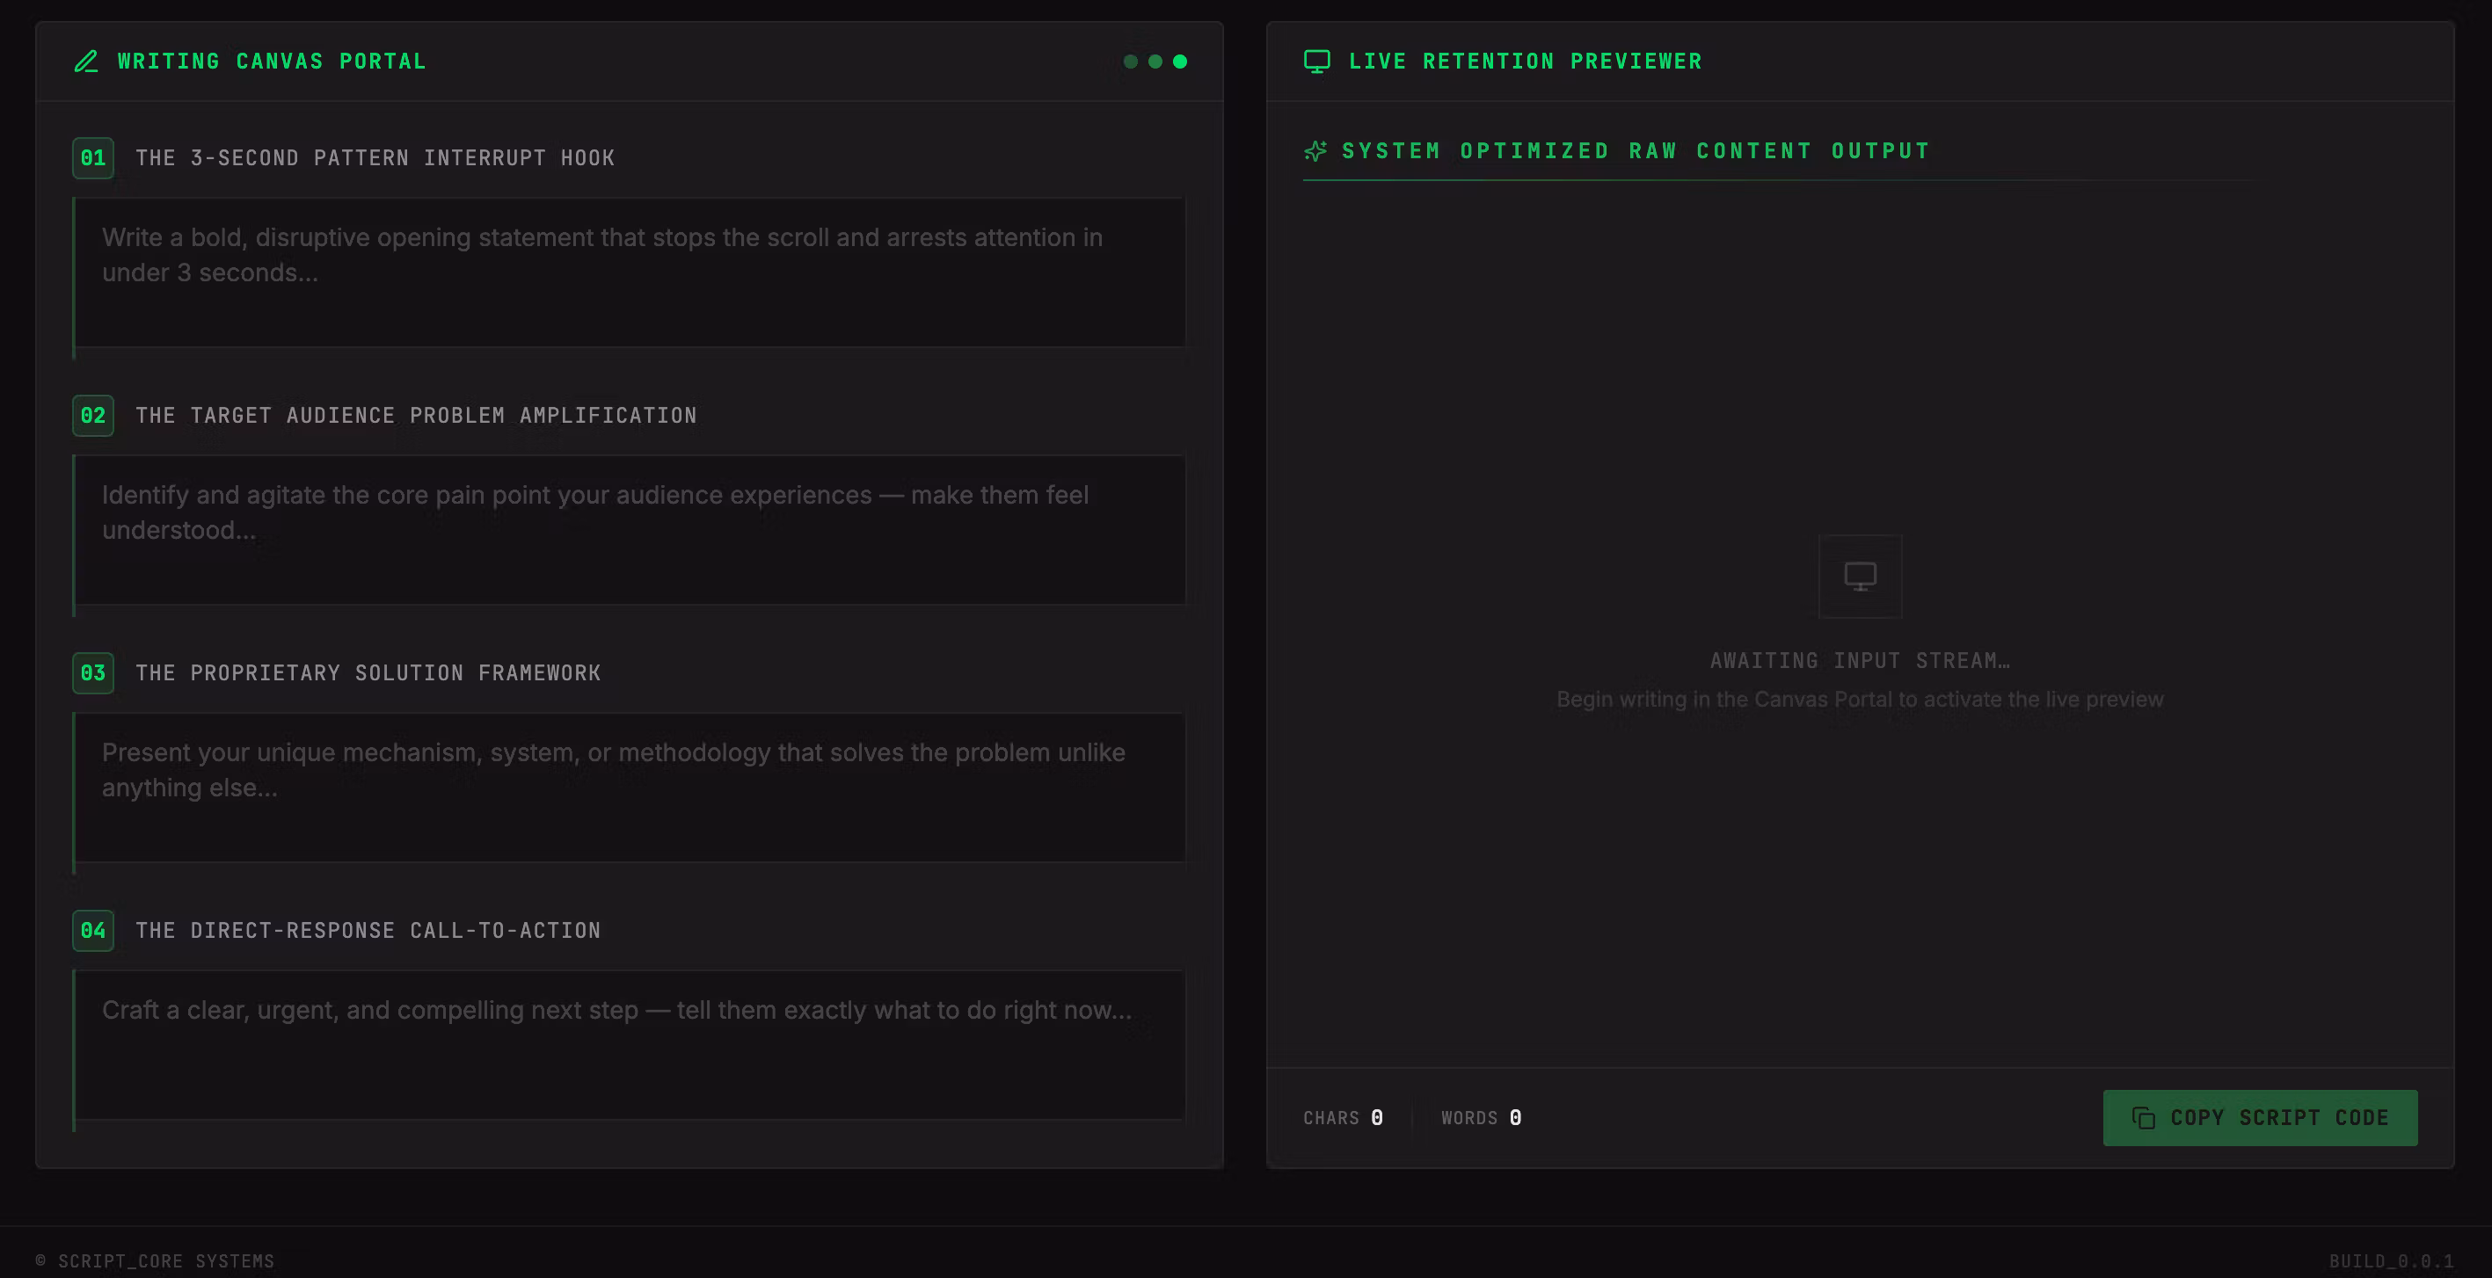Click the pencil icon beside Writing Canvas Portal
This screenshot has width=2492, height=1278.
coord(86,62)
